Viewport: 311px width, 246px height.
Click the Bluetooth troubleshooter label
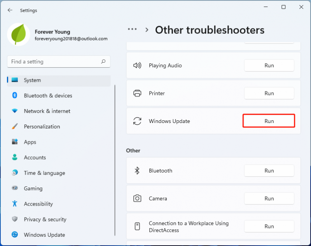click(x=161, y=170)
